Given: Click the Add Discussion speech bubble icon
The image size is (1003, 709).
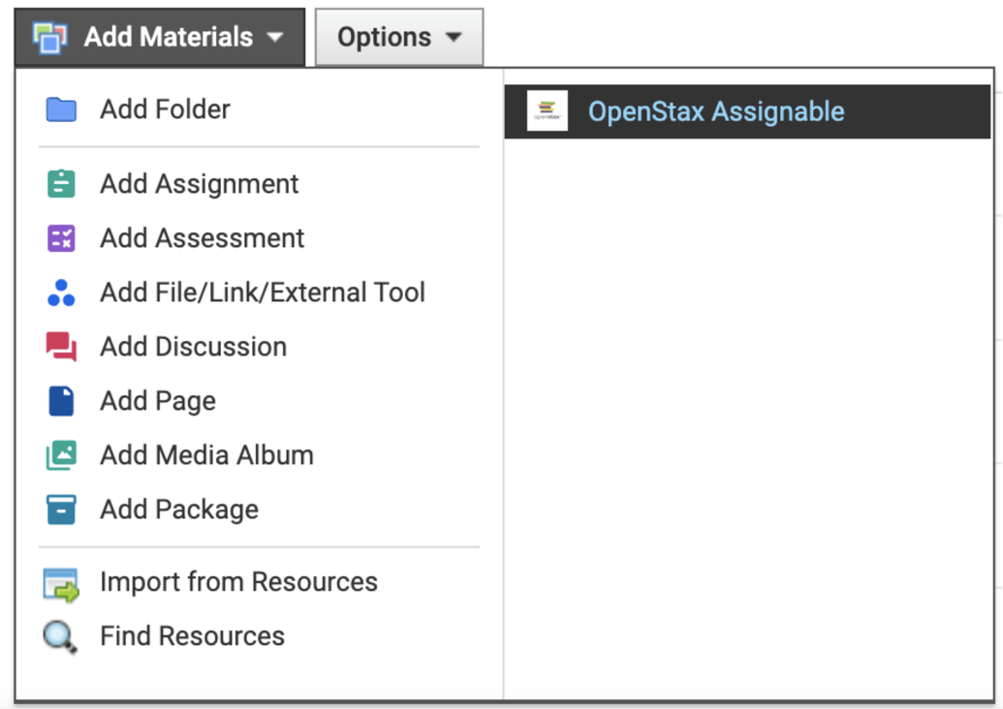Looking at the screenshot, I should tap(60, 347).
